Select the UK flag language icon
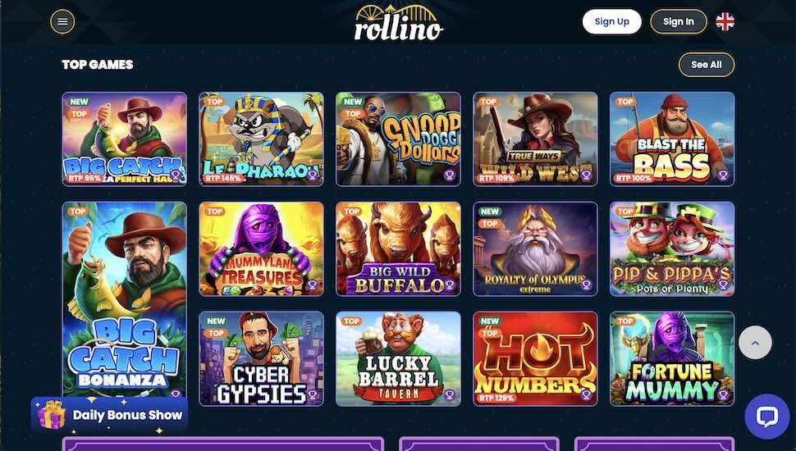 coord(725,22)
